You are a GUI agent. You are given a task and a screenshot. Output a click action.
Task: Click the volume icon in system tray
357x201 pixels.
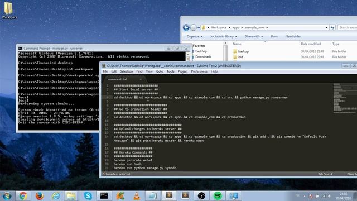point(329,196)
